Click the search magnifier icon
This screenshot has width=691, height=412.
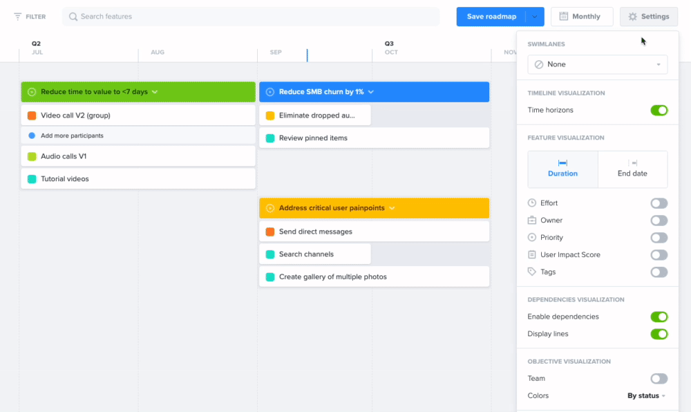(73, 17)
